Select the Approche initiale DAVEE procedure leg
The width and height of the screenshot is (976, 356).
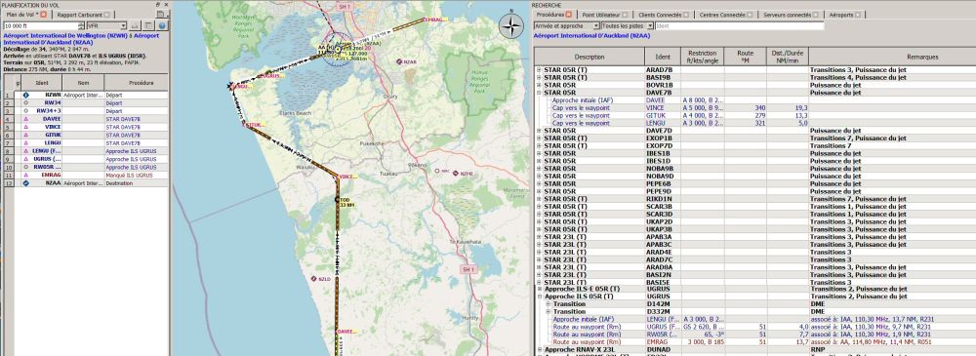755,100
